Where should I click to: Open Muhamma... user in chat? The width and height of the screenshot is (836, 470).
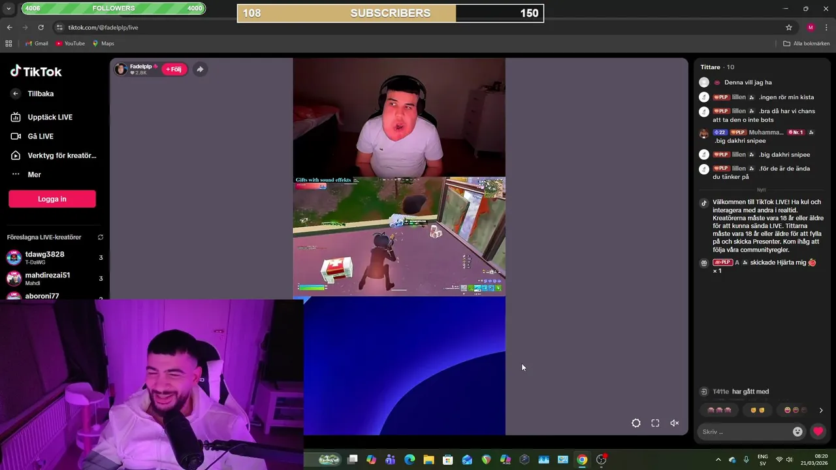pos(766,133)
